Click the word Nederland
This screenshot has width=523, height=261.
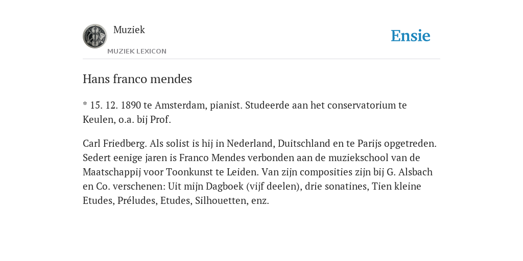pyautogui.click(x=250, y=143)
